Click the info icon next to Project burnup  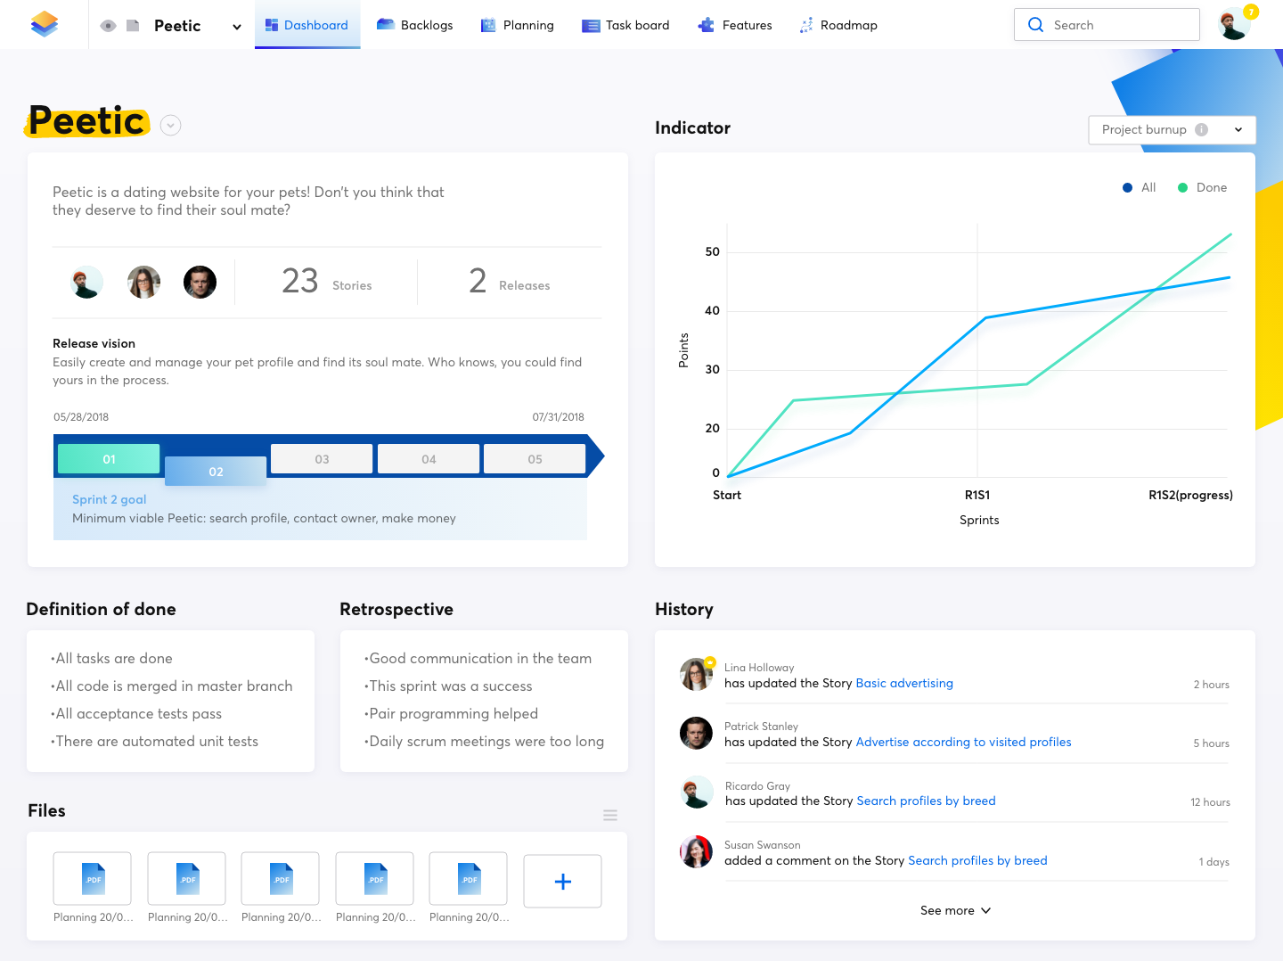coord(1201,130)
